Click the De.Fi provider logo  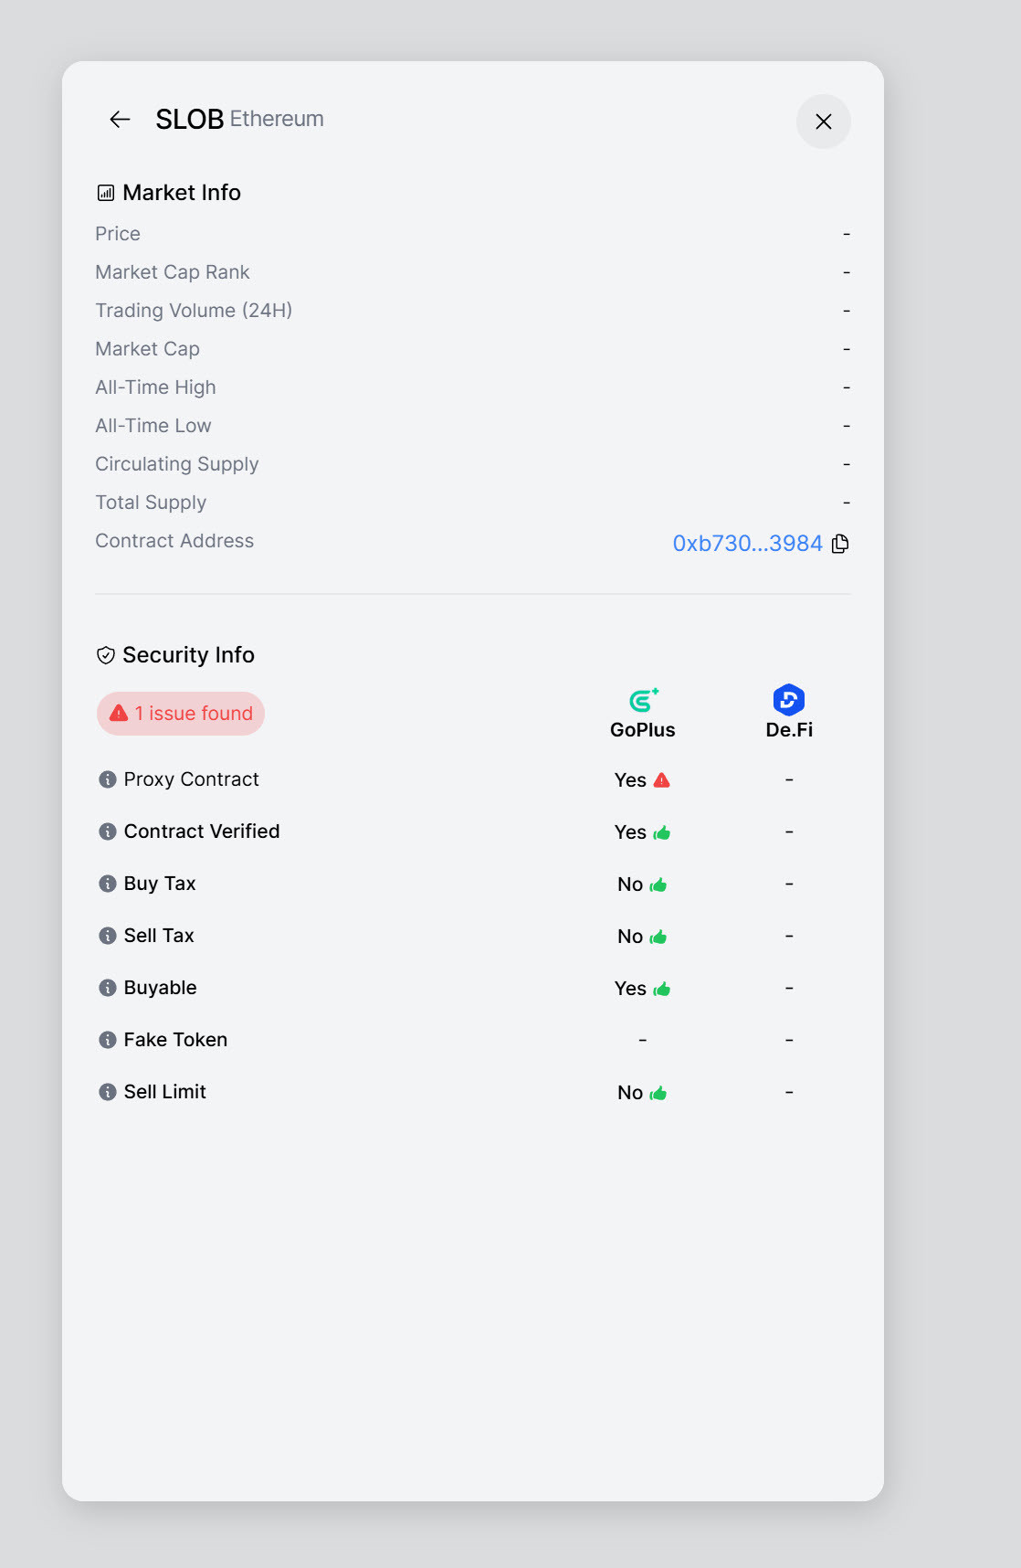[x=789, y=700]
